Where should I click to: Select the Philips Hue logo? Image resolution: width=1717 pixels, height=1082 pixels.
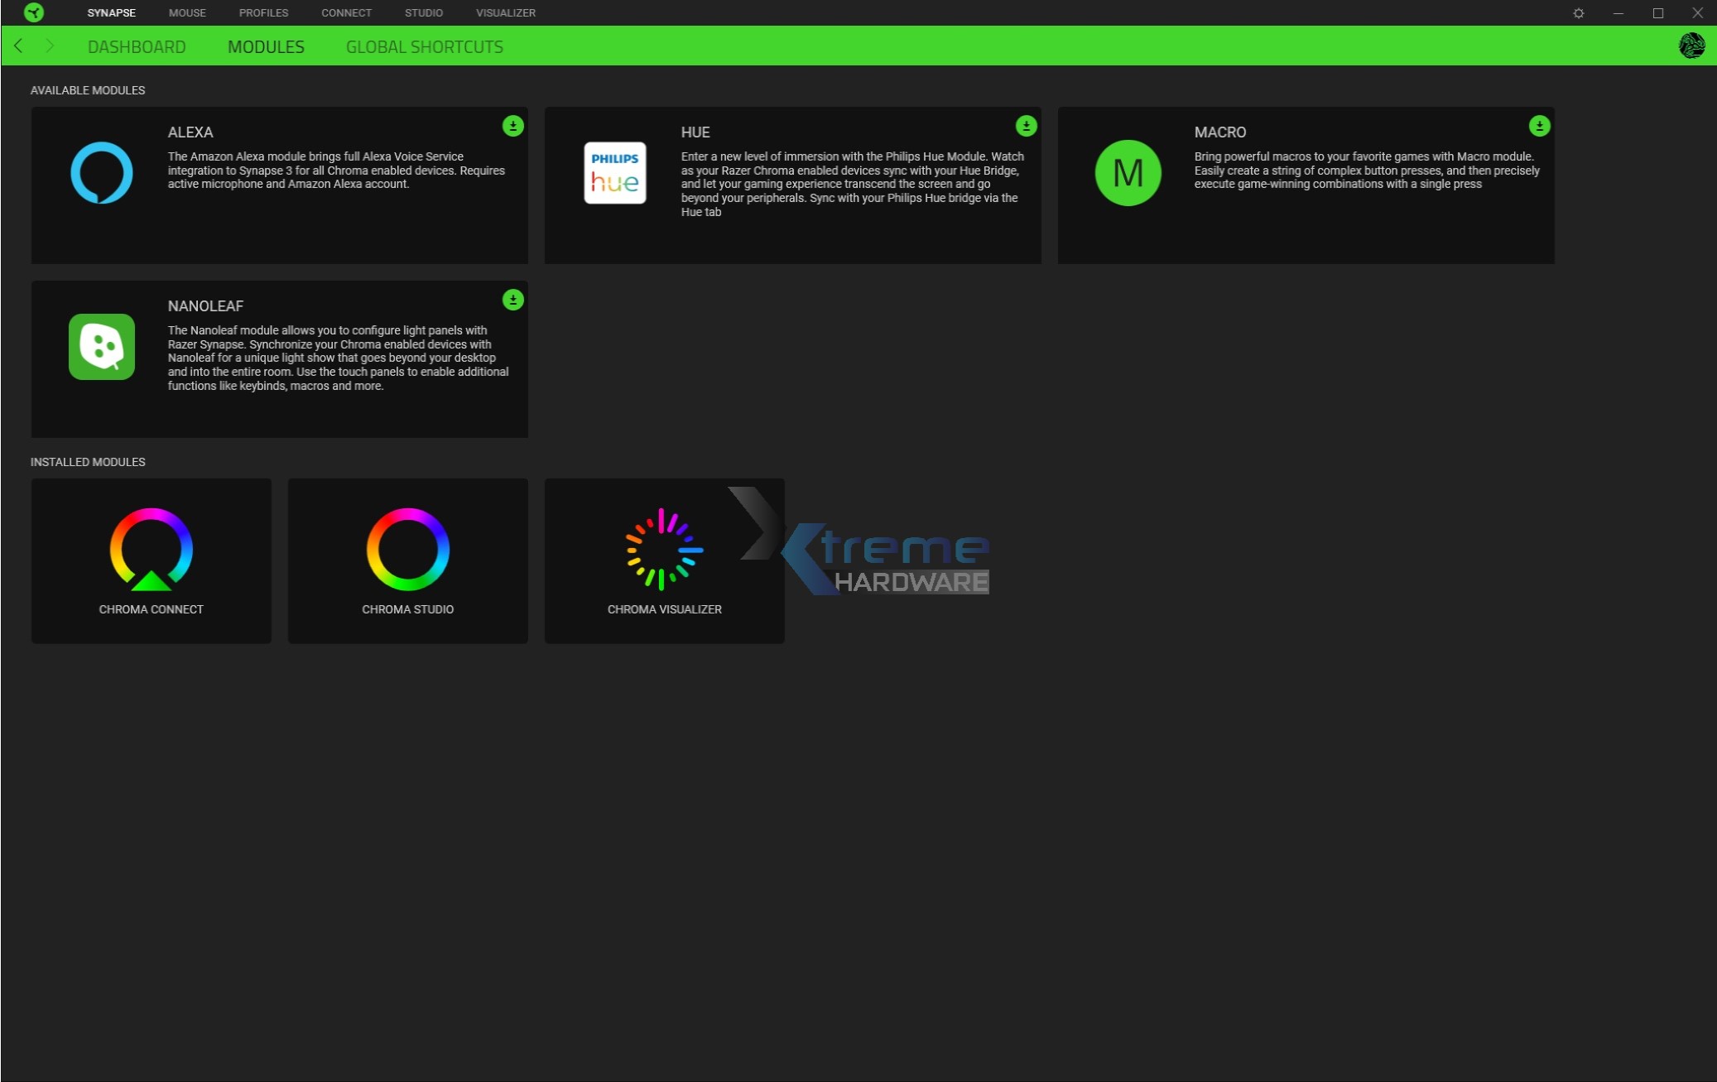pos(614,172)
